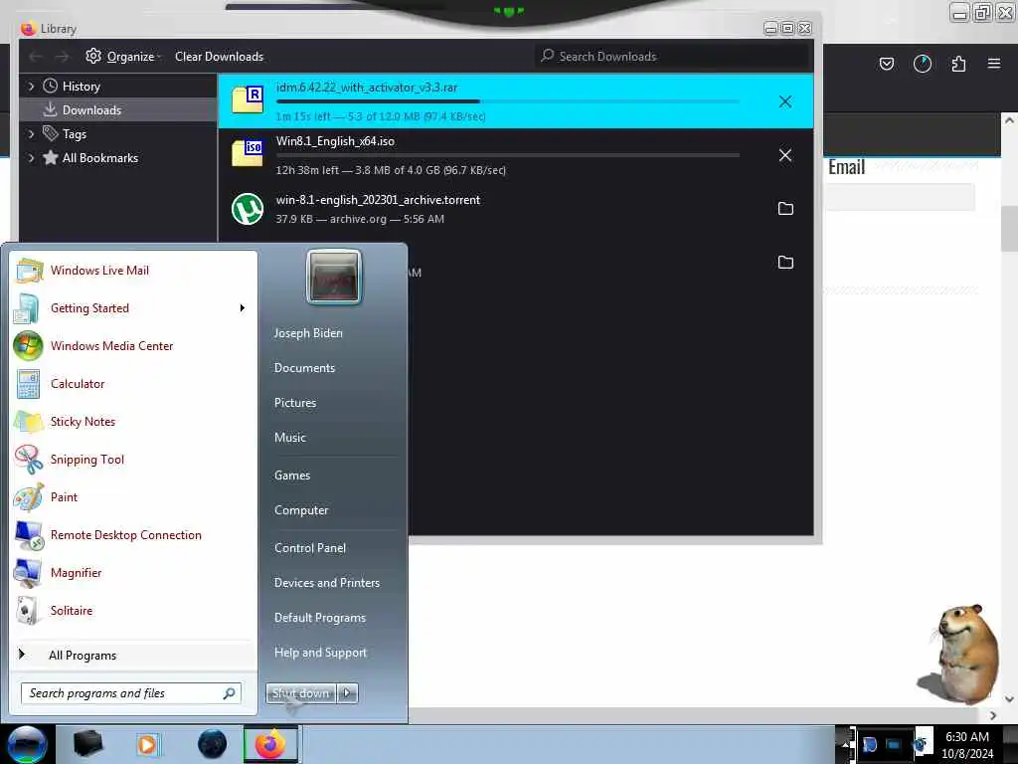The height and width of the screenshot is (764, 1018).
Task: Cancel the Win8.1_English_x64.iso download
Action: (x=785, y=155)
